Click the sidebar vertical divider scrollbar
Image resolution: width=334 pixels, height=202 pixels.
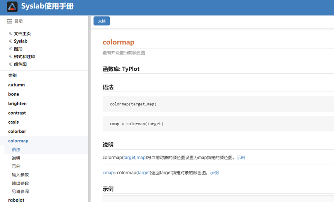click(x=89, y=109)
